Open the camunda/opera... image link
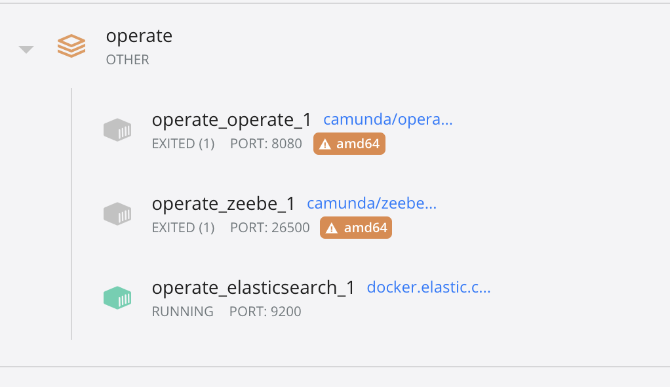The image size is (670, 387). click(387, 119)
